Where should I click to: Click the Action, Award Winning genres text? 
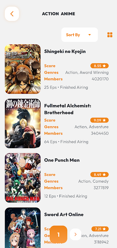[87, 73]
